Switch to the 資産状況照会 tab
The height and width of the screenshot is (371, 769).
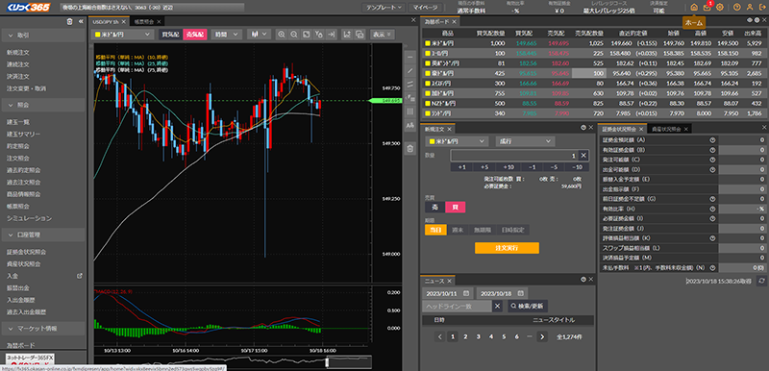(x=669, y=129)
